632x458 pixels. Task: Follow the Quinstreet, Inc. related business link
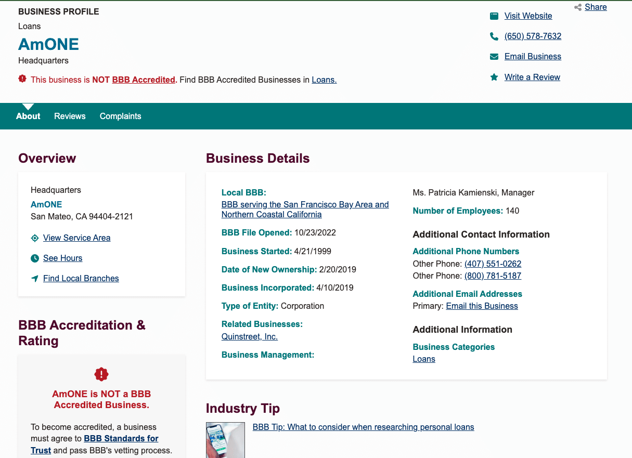tap(249, 336)
